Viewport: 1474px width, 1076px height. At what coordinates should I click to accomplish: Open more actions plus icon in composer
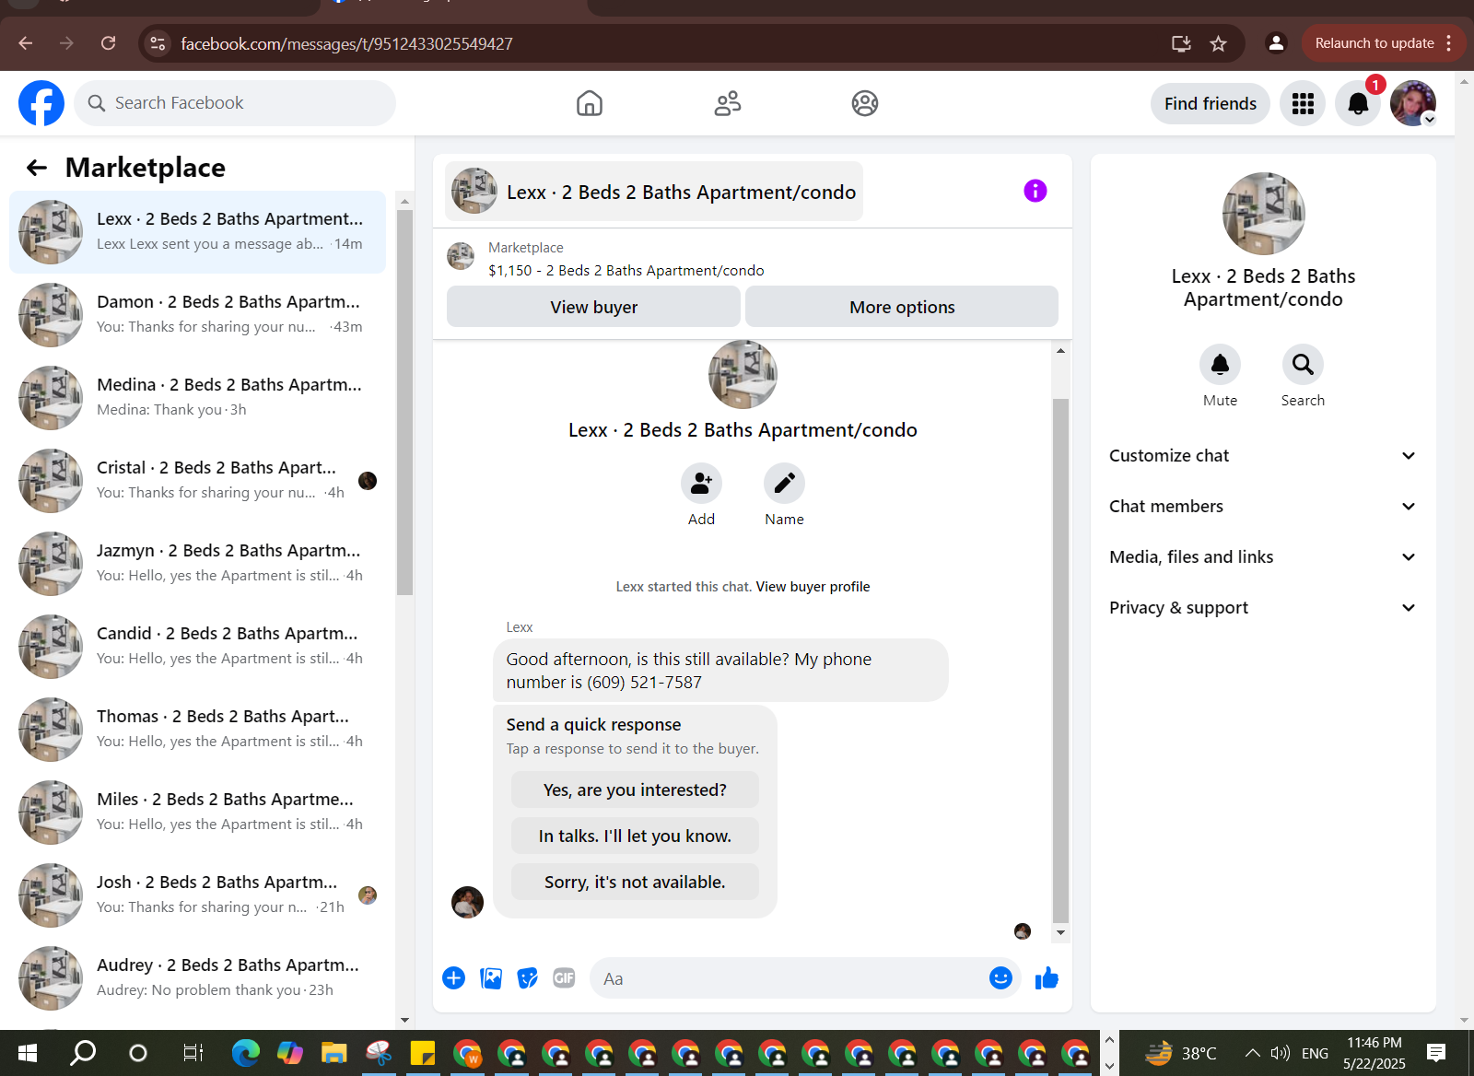click(453, 978)
